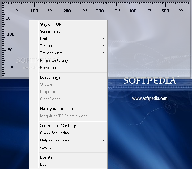Click the 200 mark on vertical ruler
Screen dimensions: 192x169
10,67
